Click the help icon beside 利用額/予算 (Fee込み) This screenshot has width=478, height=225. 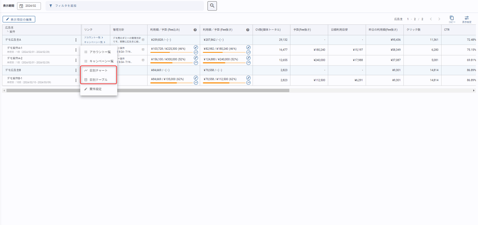tap(195, 30)
